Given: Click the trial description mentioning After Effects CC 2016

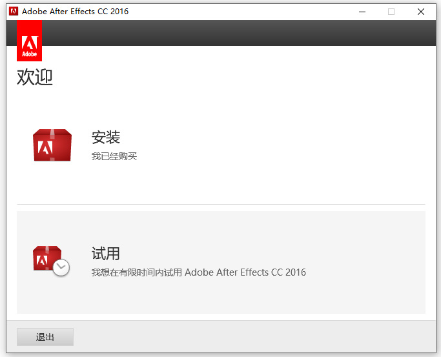Looking at the screenshot, I should [x=199, y=272].
